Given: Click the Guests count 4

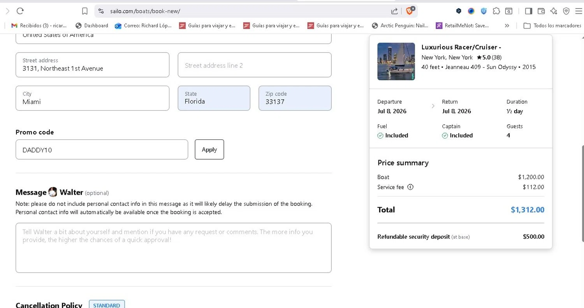Looking at the screenshot, I should coord(508,136).
